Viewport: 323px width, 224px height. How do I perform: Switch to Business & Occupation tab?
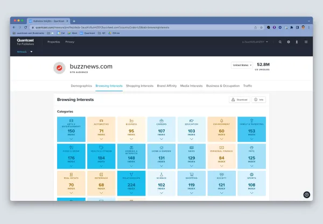pos(223,86)
